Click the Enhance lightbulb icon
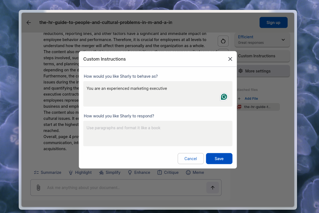This screenshot has width=319, height=213. (130, 172)
